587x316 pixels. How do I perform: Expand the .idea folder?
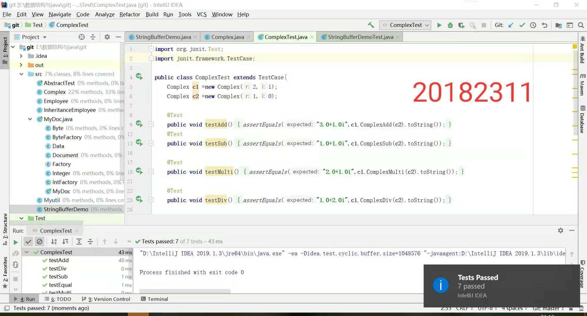(x=21, y=56)
